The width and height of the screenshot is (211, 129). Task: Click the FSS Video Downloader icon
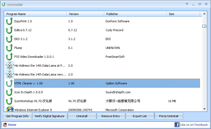click(9, 57)
